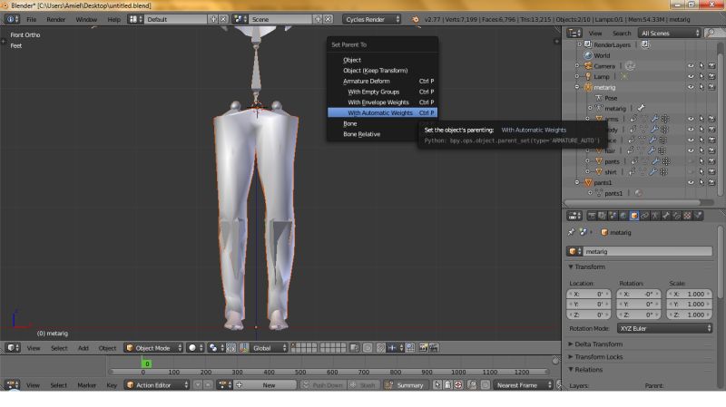Open the Bone properties tab
726x407 pixels.
tap(666, 216)
